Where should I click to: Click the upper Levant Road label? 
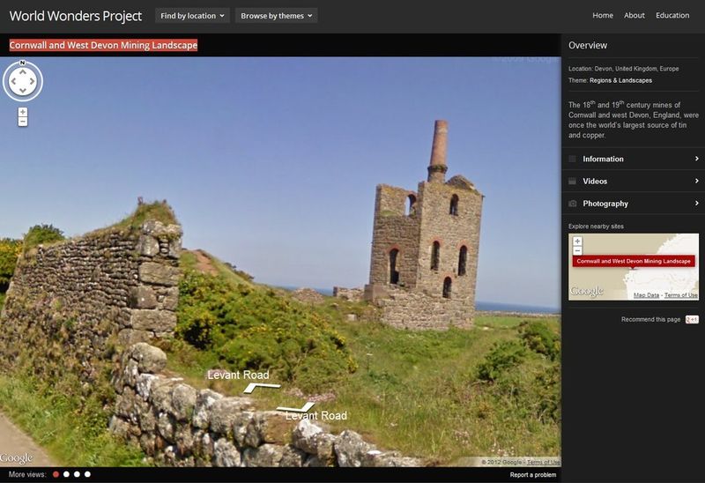pyautogui.click(x=238, y=375)
